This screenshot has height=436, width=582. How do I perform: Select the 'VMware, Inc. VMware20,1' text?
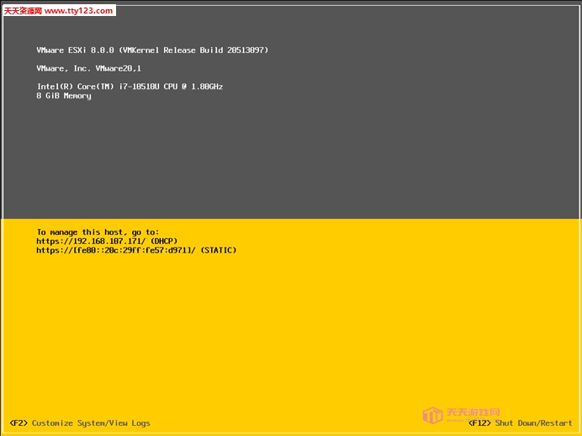click(88, 68)
